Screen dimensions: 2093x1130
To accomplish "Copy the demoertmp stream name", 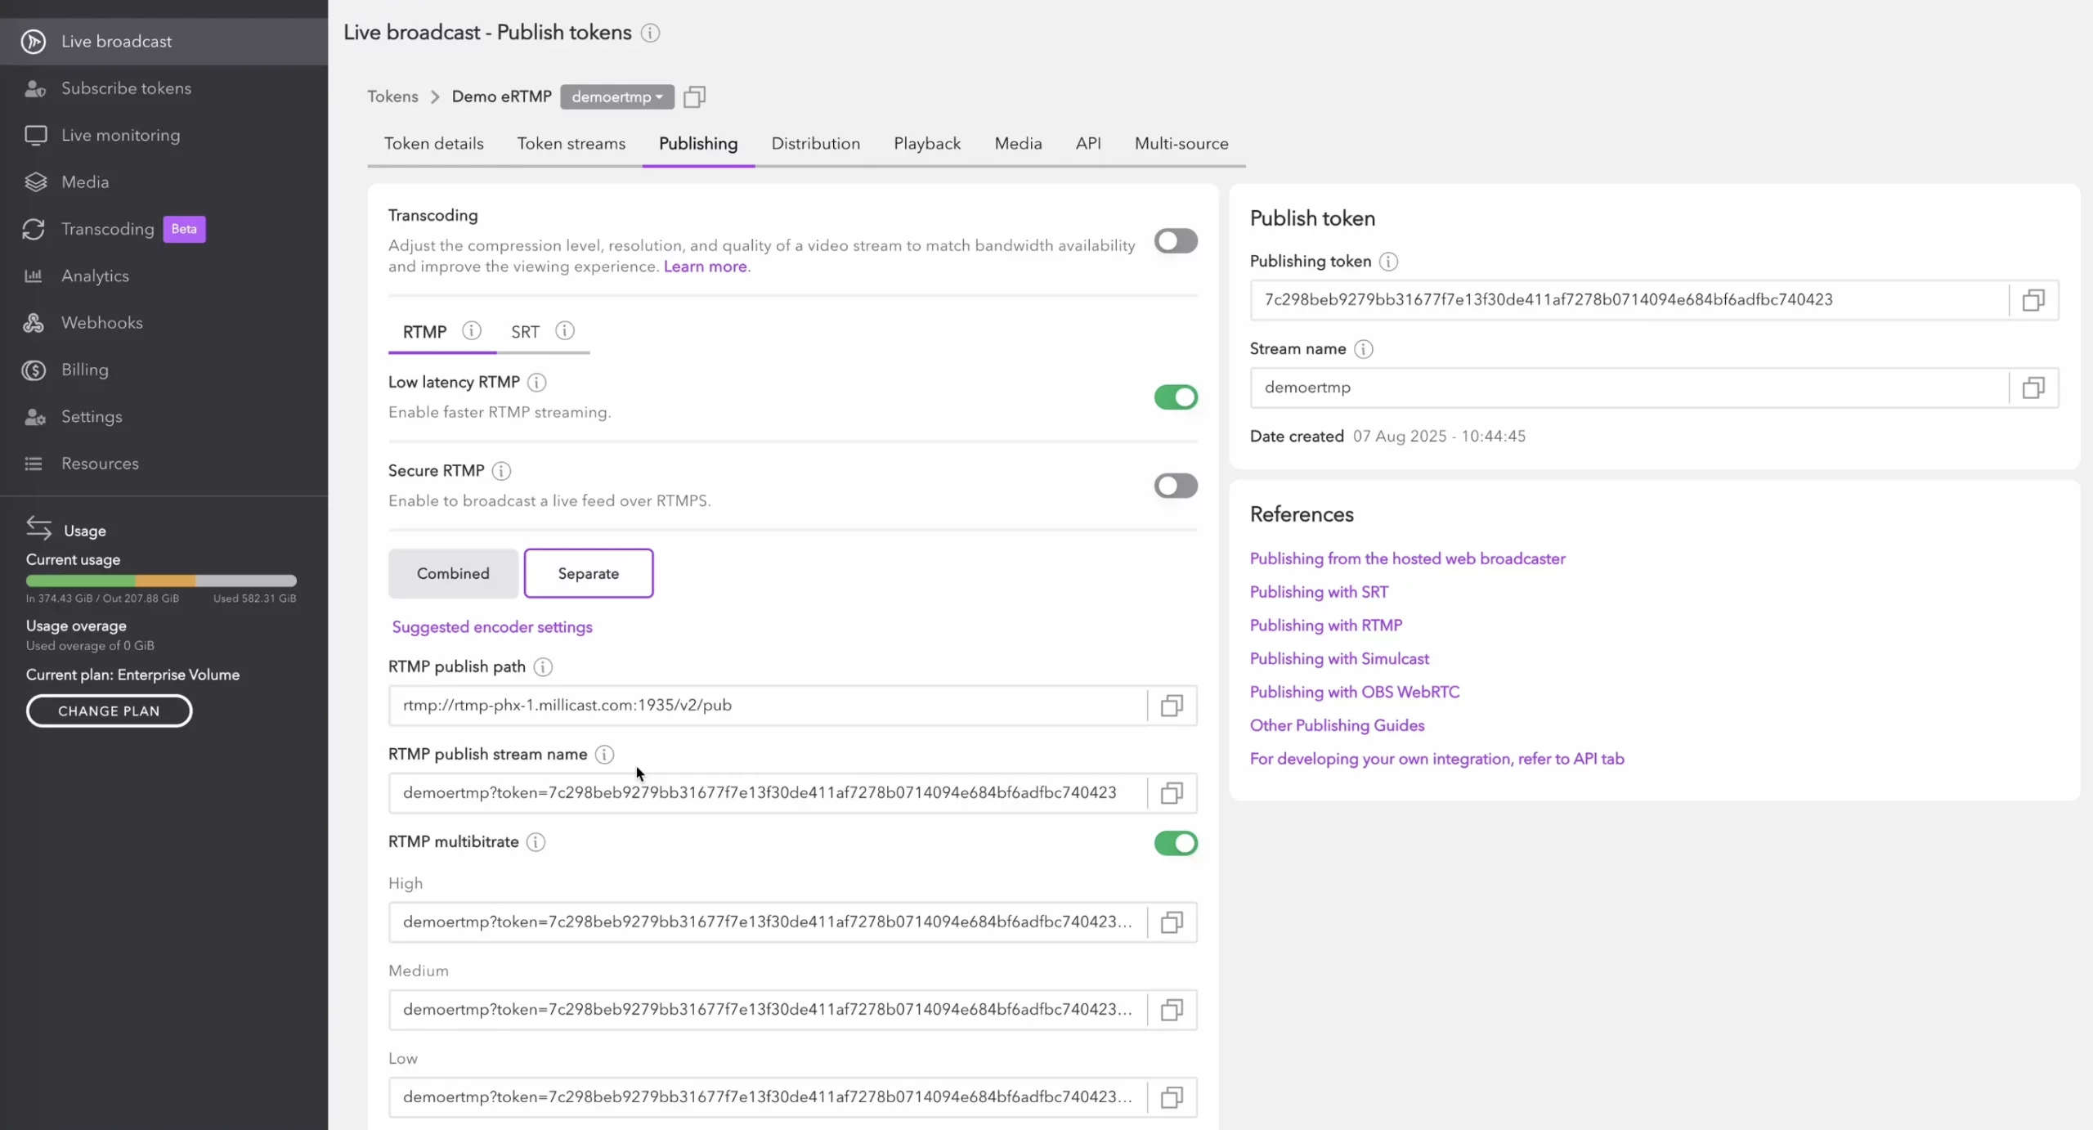I will coord(2033,387).
